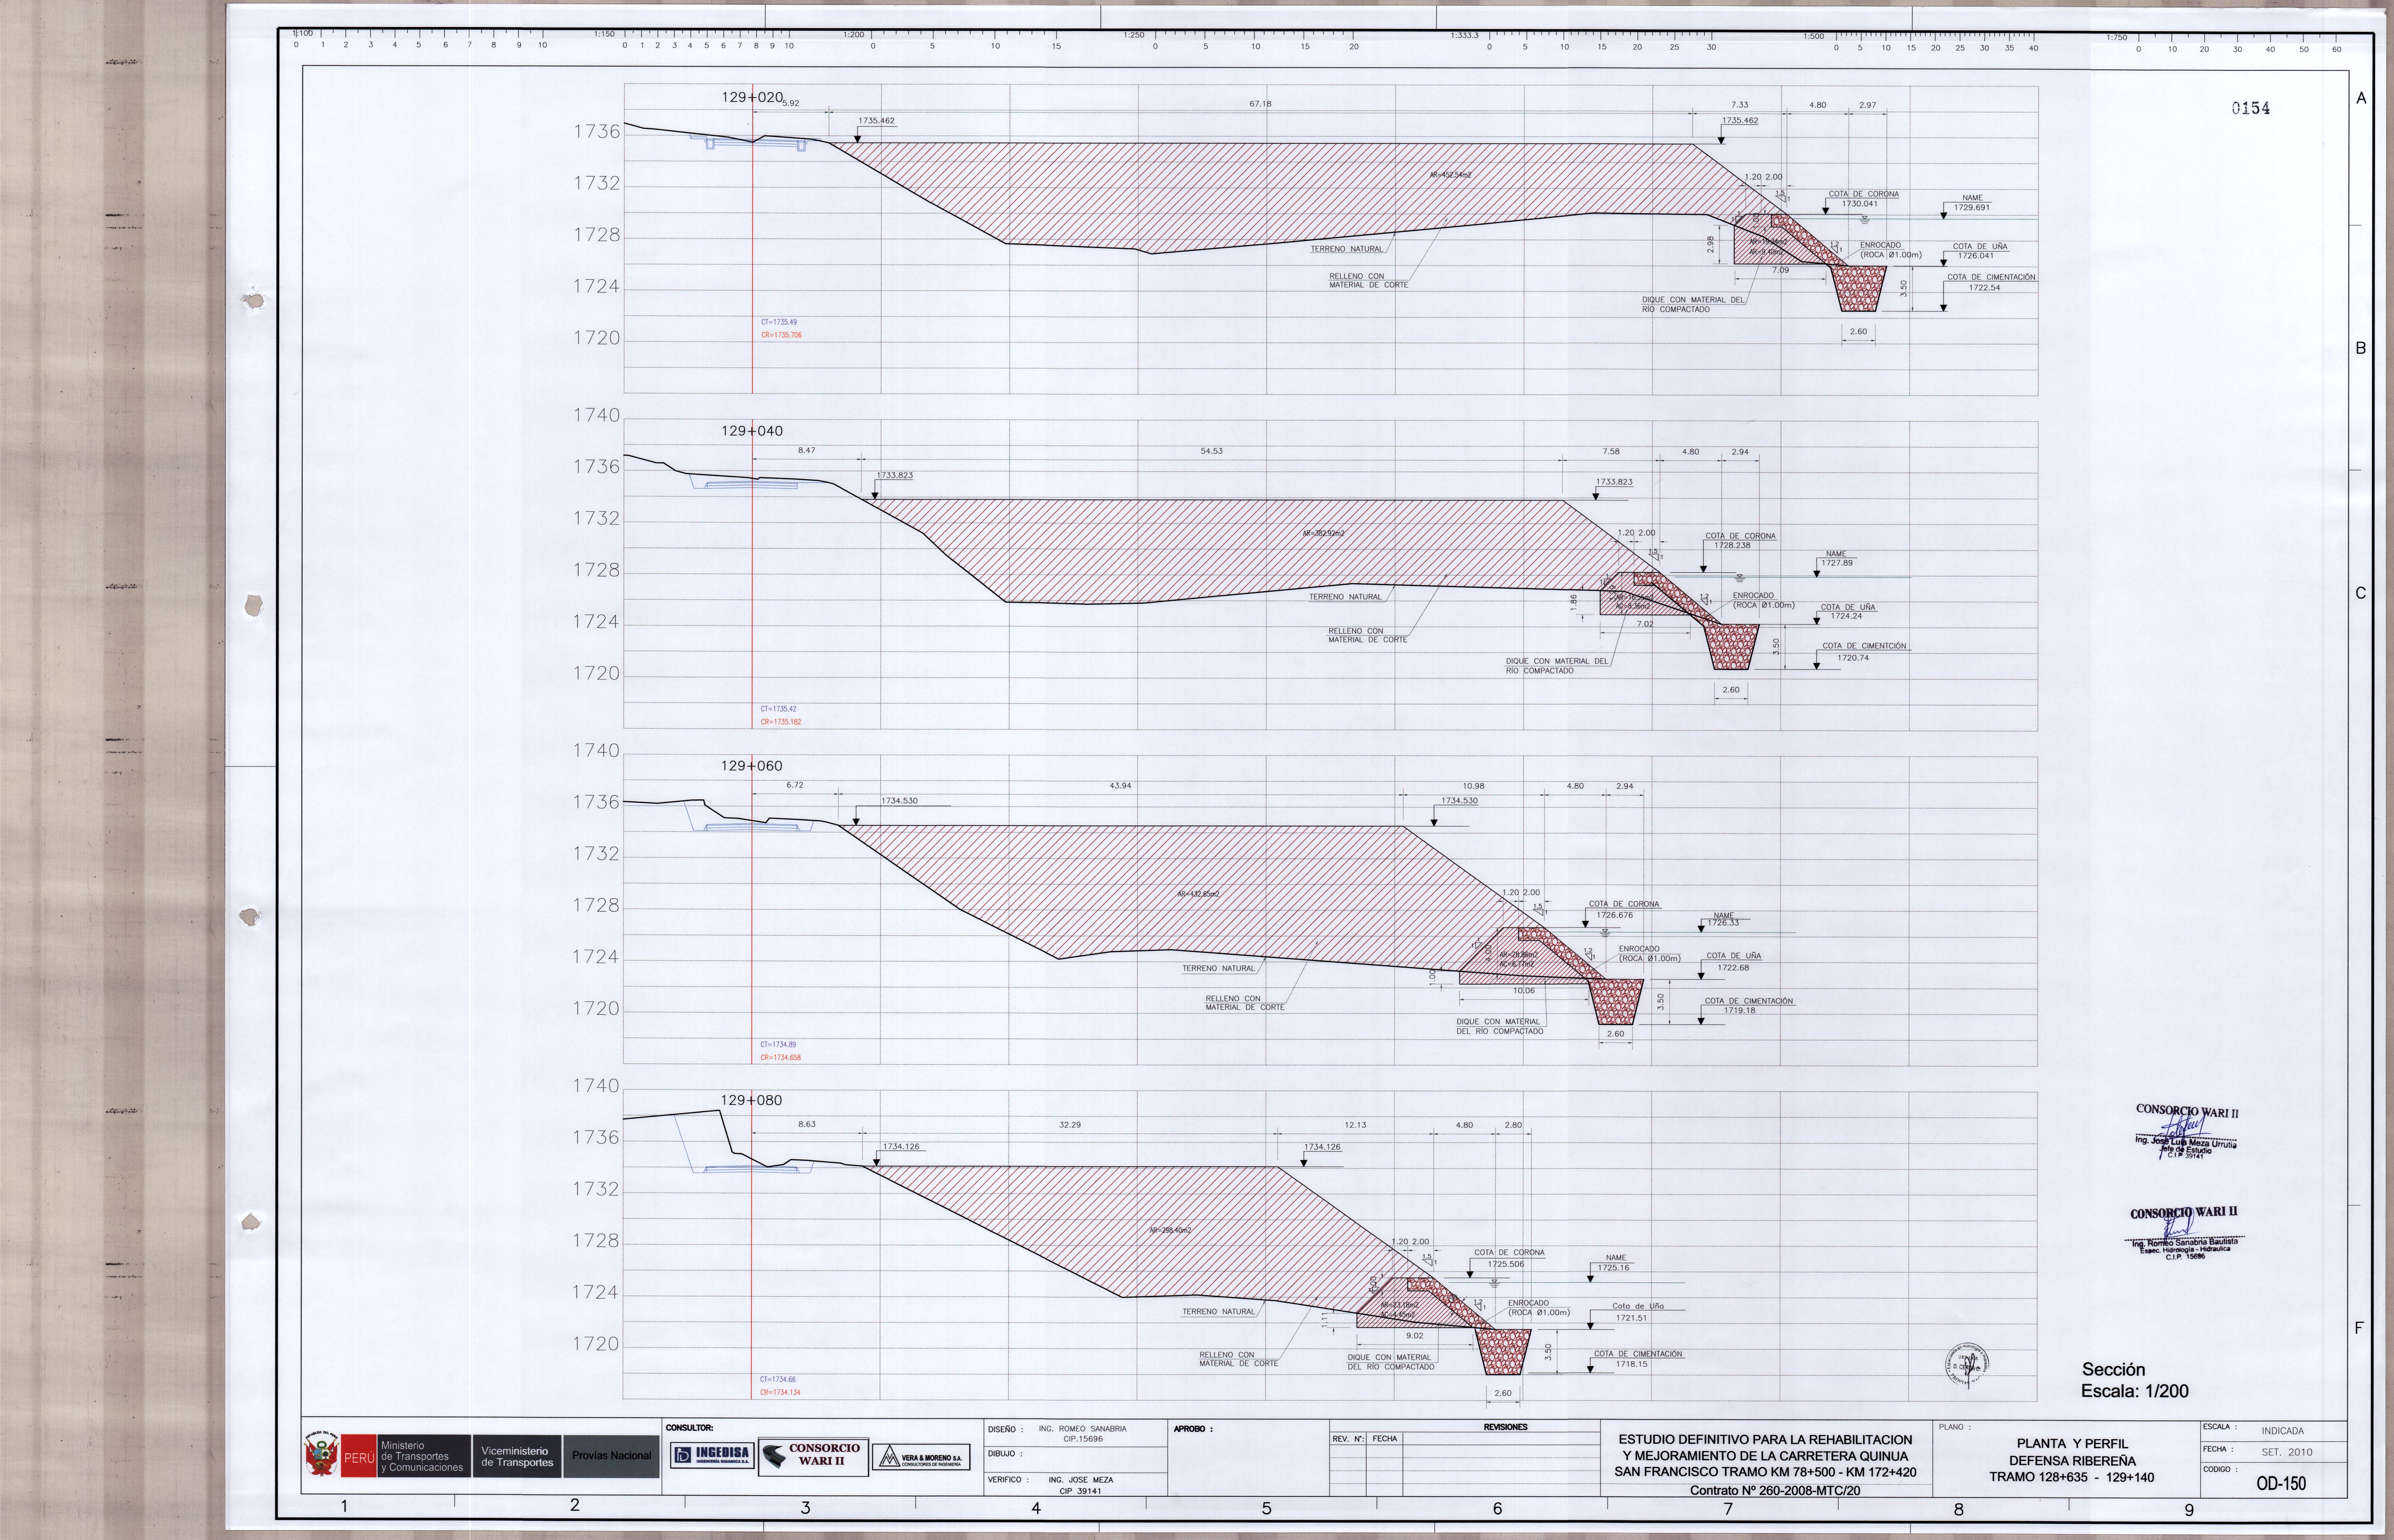Click crown elevation 1725.506
Image resolution: width=2394 pixels, height=1540 pixels.
point(1506,1264)
